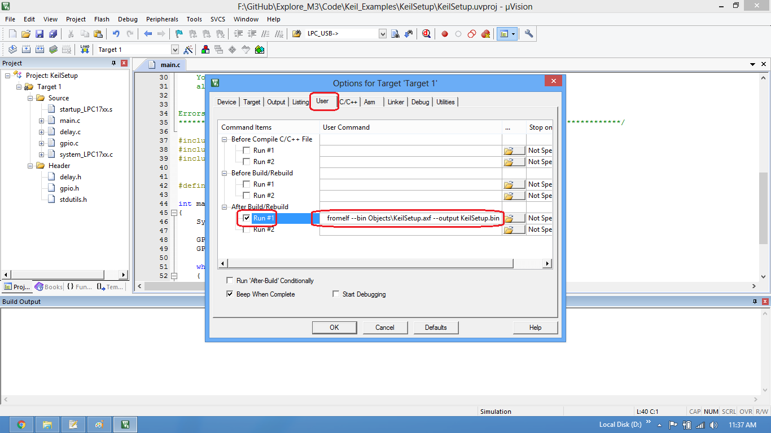Image resolution: width=771 pixels, height=433 pixels.
Task: Click Options for Target magic wand icon
Action: (x=189, y=50)
